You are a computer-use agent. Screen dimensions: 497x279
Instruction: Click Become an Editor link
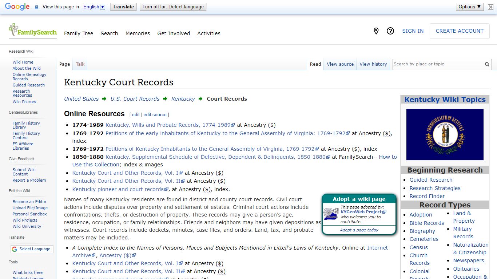29,202
